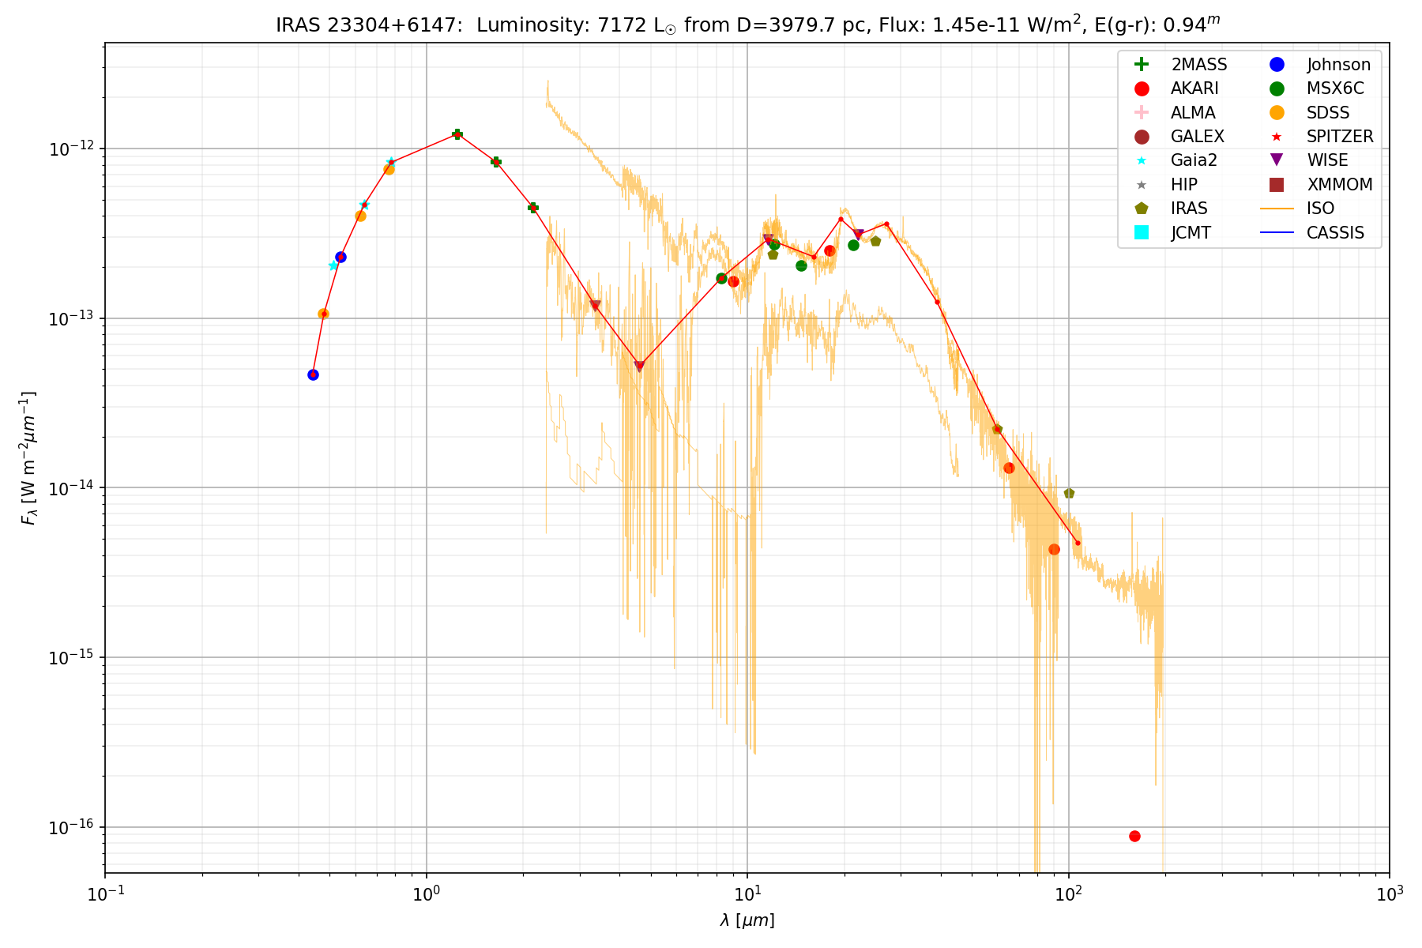Image resolution: width=1422 pixels, height=948 pixels.
Task: Click the 2MASS data point at the SED peak
Action: coord(457,134)
